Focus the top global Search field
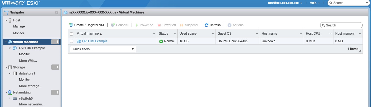Image resolution: width=371 pixels, height=107 pixels. pyautogui.click(x=349, y=3)
